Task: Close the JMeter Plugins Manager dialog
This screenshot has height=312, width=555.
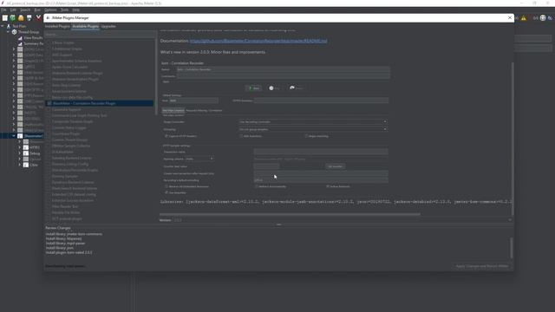Action: [x=510, y=17]
